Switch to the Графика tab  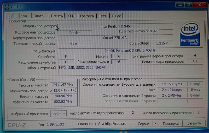[x=87, y=16]
